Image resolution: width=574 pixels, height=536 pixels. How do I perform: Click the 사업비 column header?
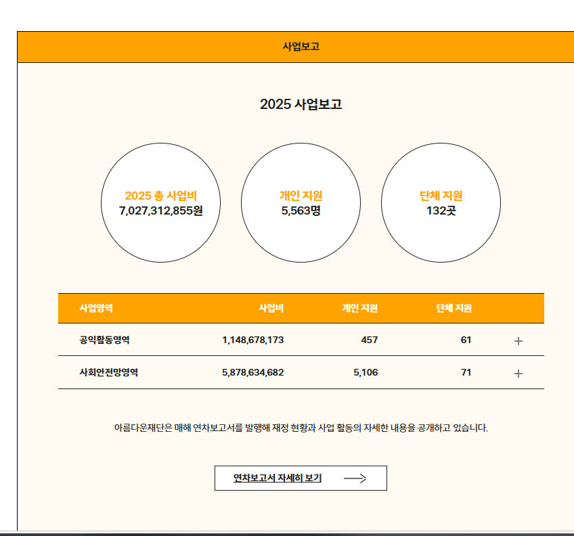click(x=271, y=308)
